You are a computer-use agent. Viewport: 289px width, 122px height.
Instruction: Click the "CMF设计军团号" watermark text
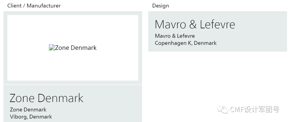coord(254,109)
